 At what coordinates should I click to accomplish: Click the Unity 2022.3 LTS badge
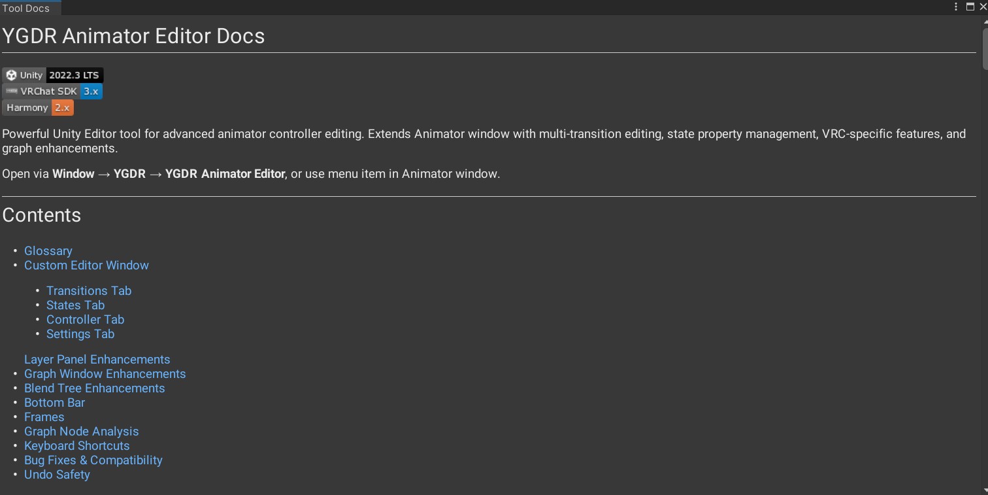53,75
